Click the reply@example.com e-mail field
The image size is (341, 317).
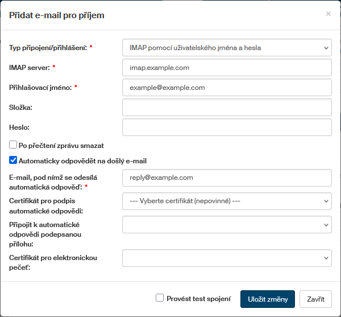[x=227, y=178]
